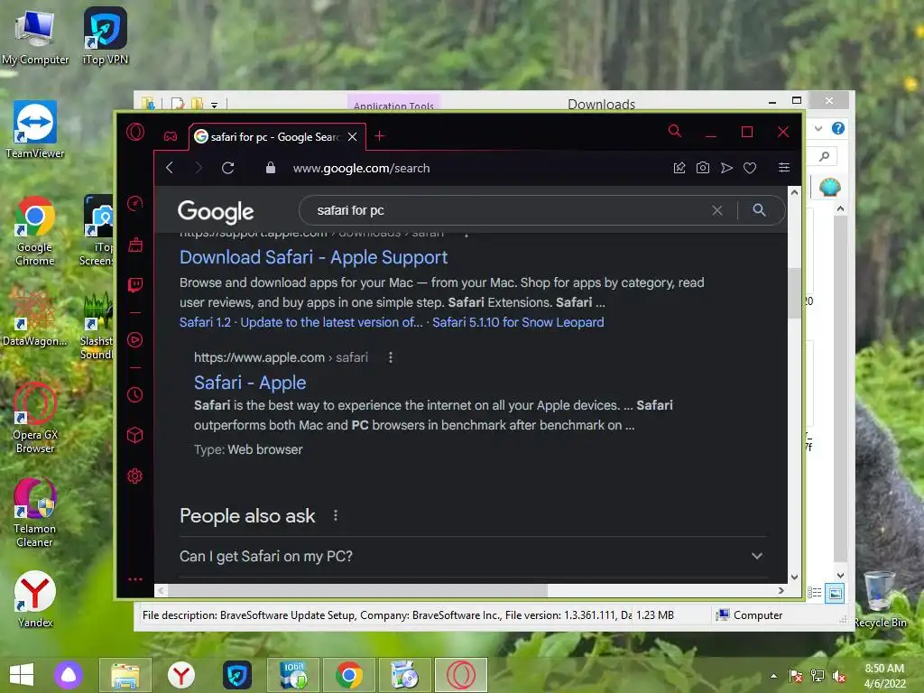Image resolution: width=924 pixels, height=693 pixels.
Task: Open GX Cleaner icon in sidebar
Action: point(135,245)
